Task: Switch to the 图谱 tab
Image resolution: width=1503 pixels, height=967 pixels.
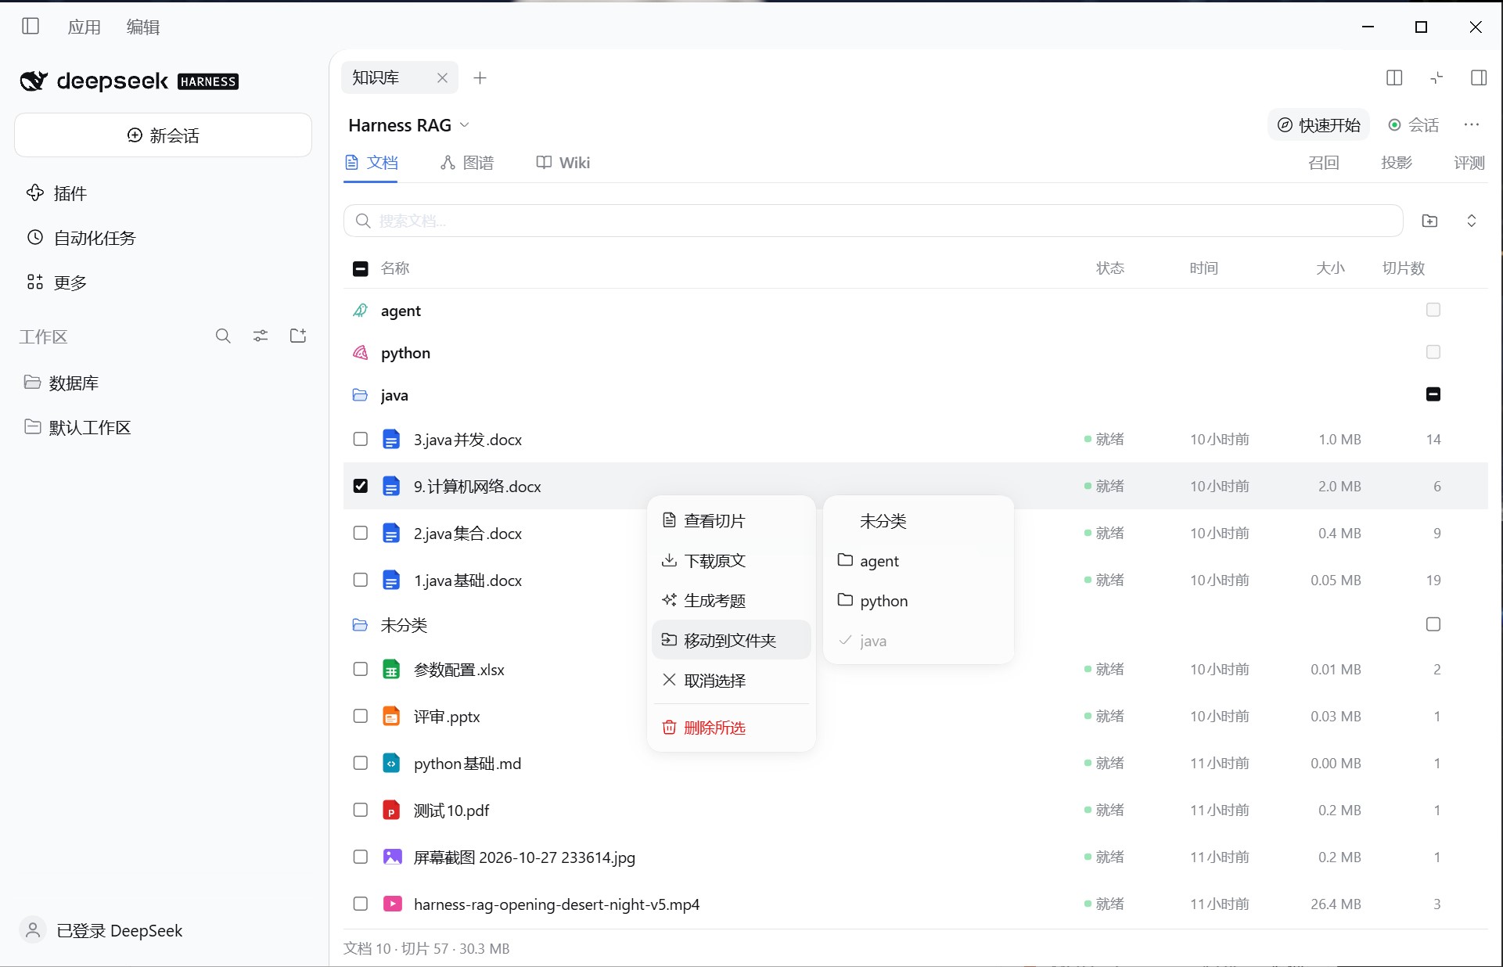Action: coord(467,163)
